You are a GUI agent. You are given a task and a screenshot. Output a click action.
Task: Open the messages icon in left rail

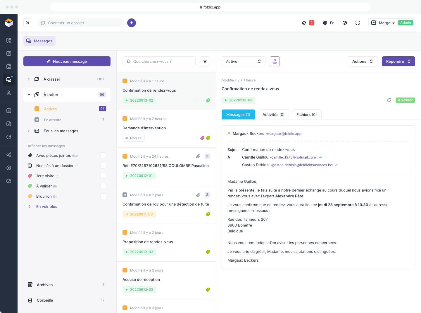coord(9,80)
